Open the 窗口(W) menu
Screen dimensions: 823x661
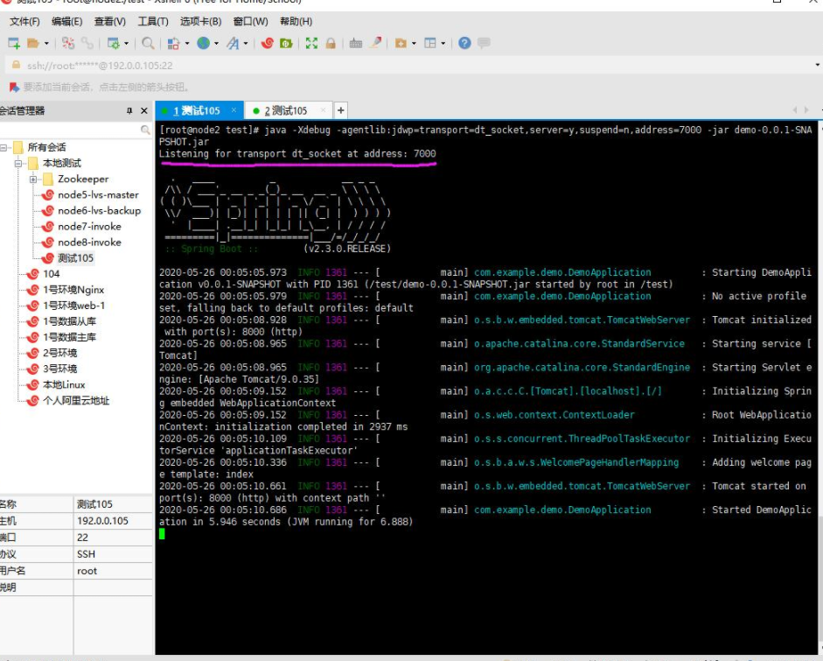pyautogui.click(x=251, y=22)
